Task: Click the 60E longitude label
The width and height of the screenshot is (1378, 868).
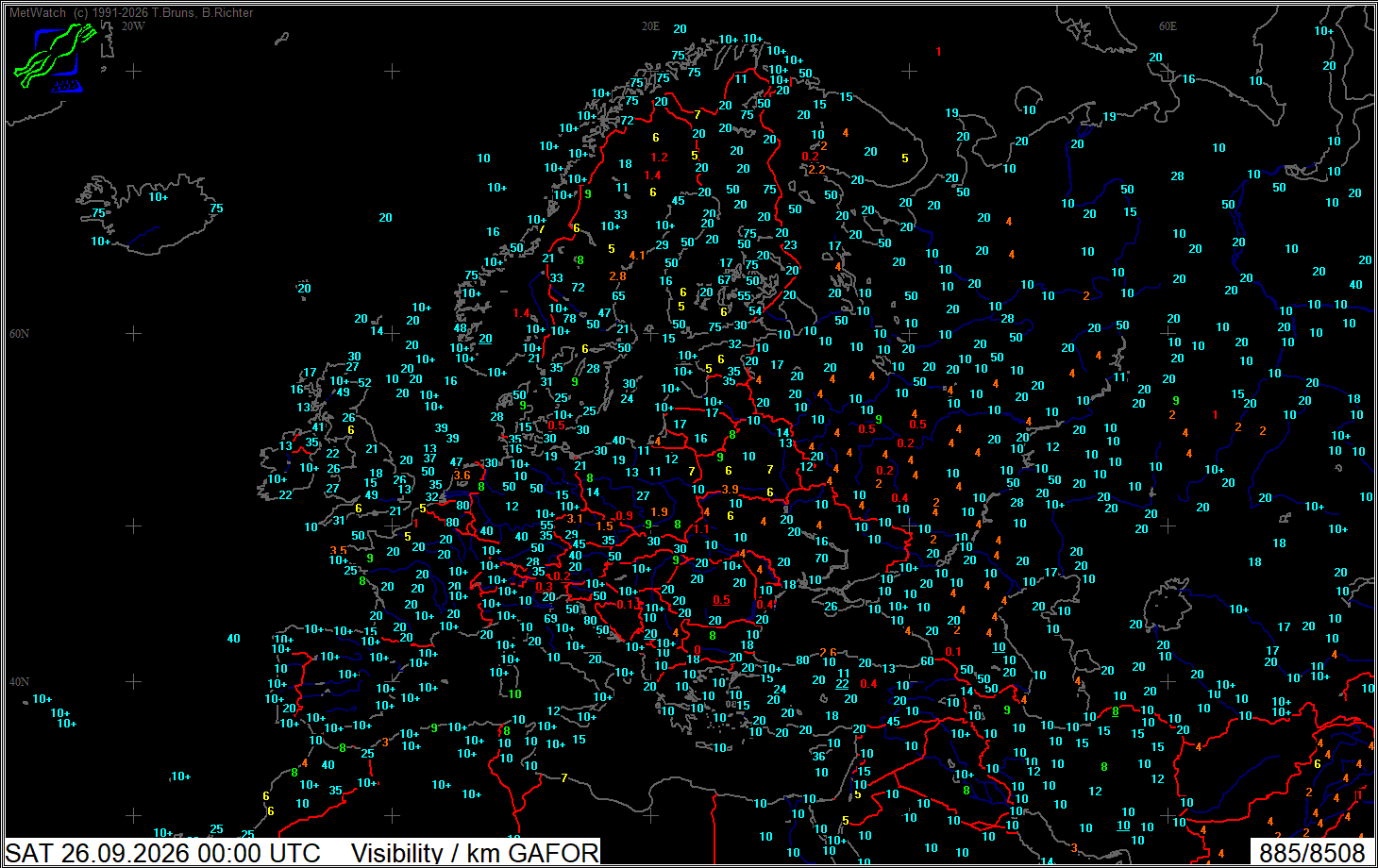Action: pos(1168,26)
